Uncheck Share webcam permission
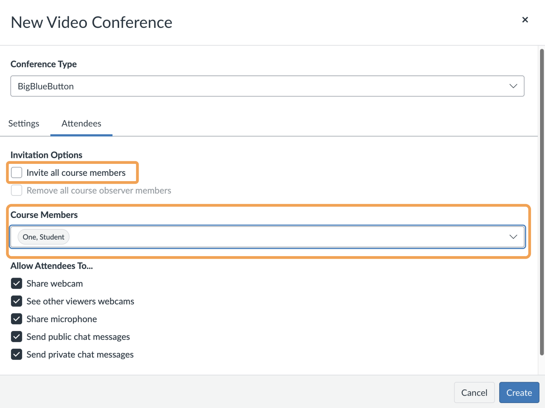The height and width of the screenshot is (408, 545). [x=17, y=284]
